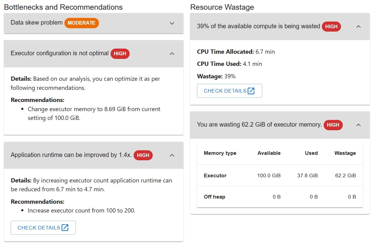Click HIGH badge beside Executor configuration title
This screenshot has width=378, height=245.
tap(120, 53)
